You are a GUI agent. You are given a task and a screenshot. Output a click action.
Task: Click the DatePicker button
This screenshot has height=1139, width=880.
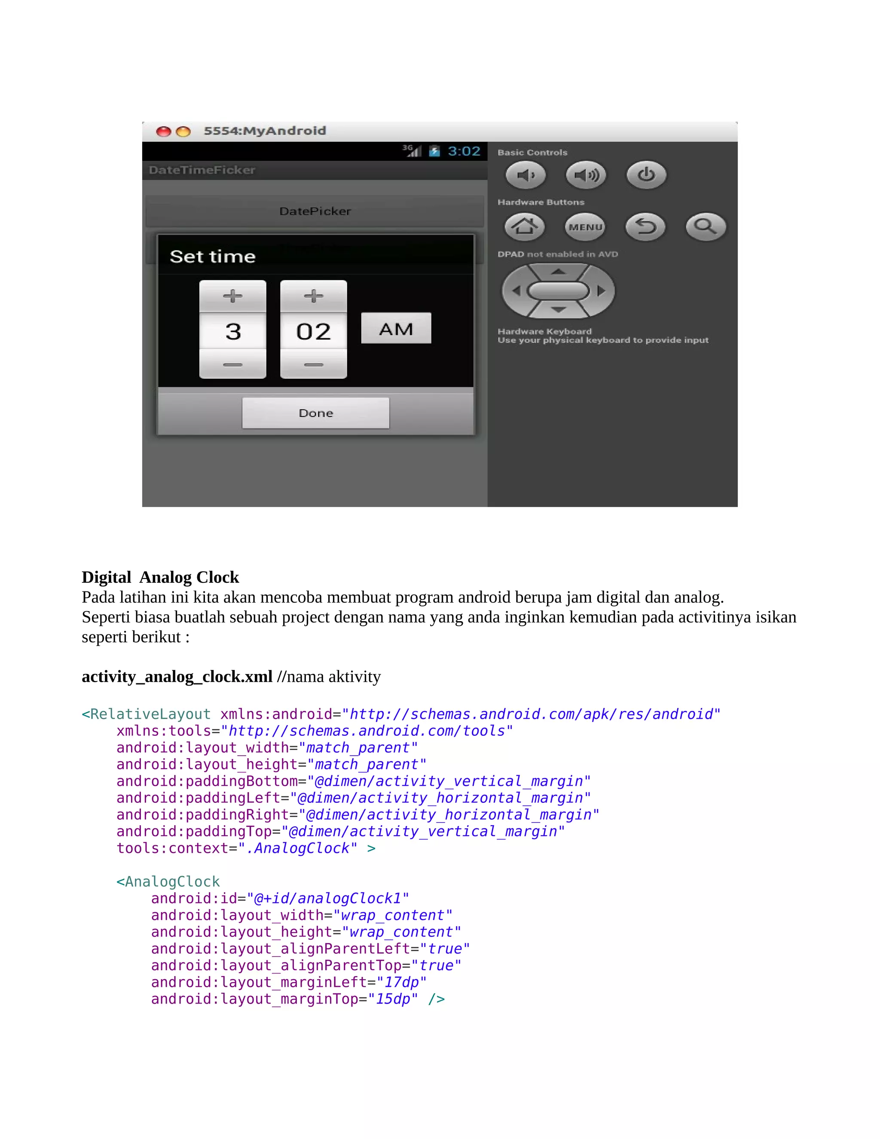click(x=315, y=211)
